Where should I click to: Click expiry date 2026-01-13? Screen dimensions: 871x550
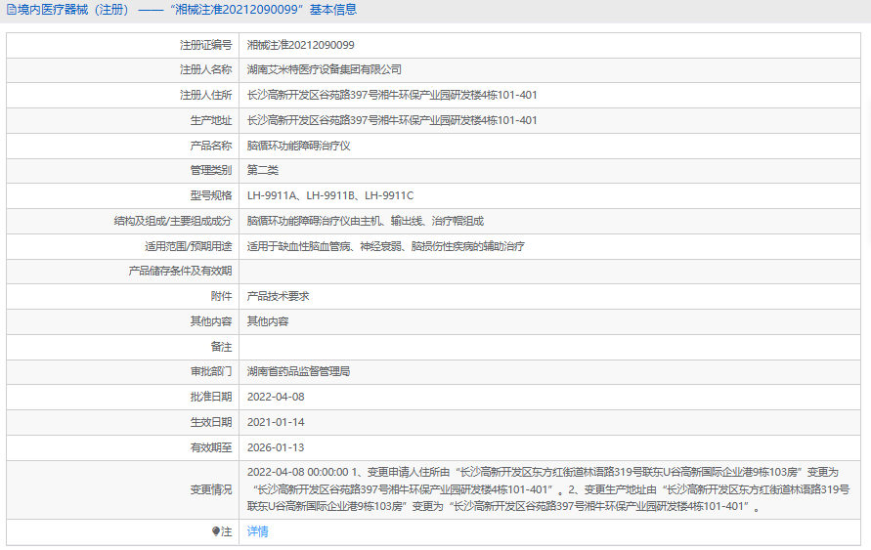point(276,447)
